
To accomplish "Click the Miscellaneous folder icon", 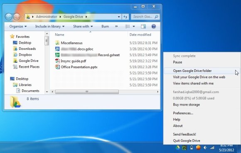I will pyautogui.click(x=57, y=43).
